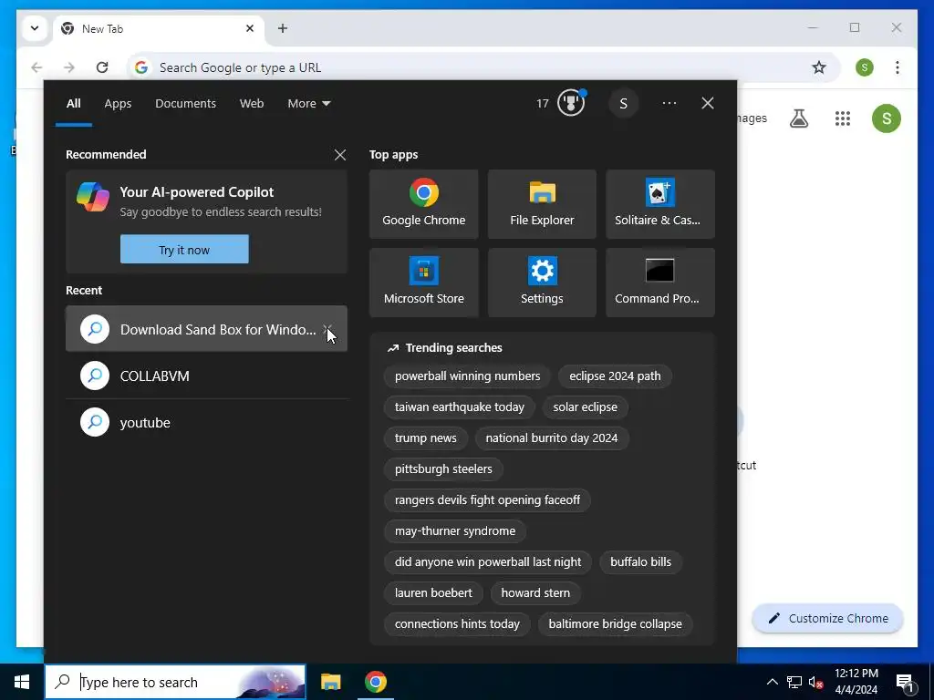Open Google Chrome from Top apps
The width and height of the screenshot is (934, 700).
coord(423,204)
